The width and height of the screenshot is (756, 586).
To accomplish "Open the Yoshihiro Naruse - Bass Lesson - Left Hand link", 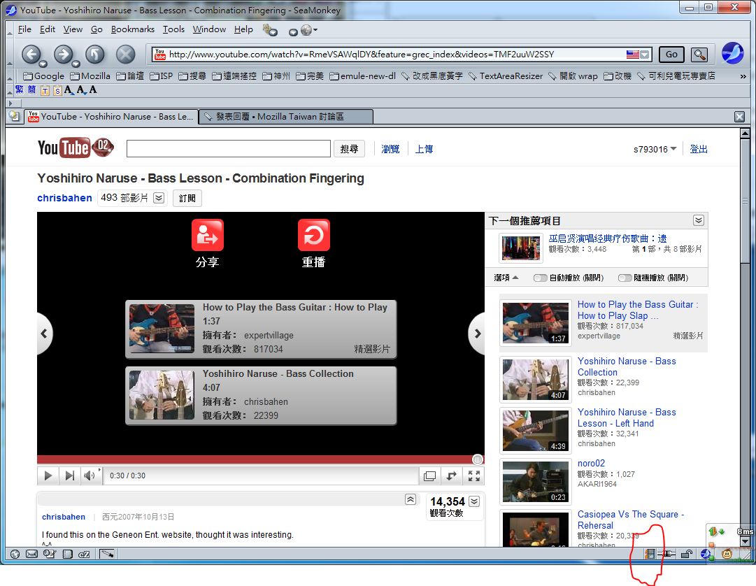I will click(x=626, y=417).
